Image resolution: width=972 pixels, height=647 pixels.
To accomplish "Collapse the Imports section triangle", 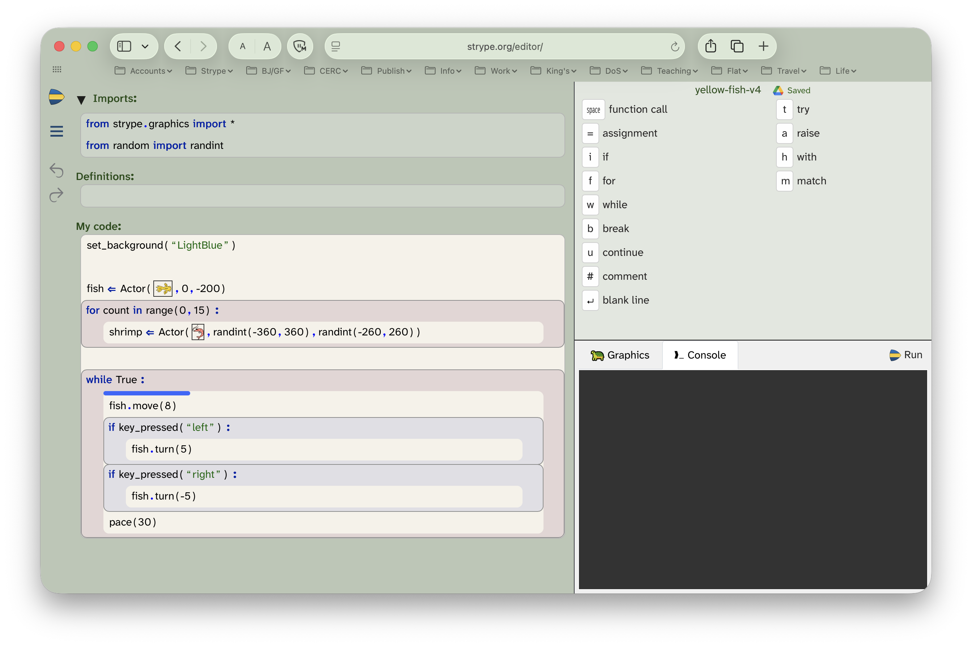I will click(81, 99).
